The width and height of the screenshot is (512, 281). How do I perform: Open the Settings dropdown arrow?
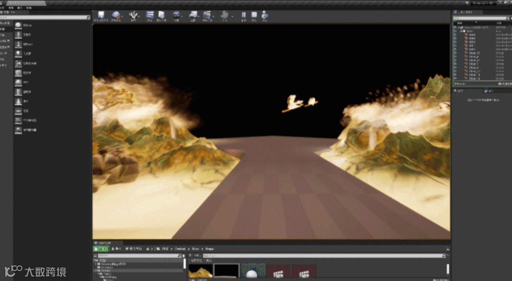(183, 16)
